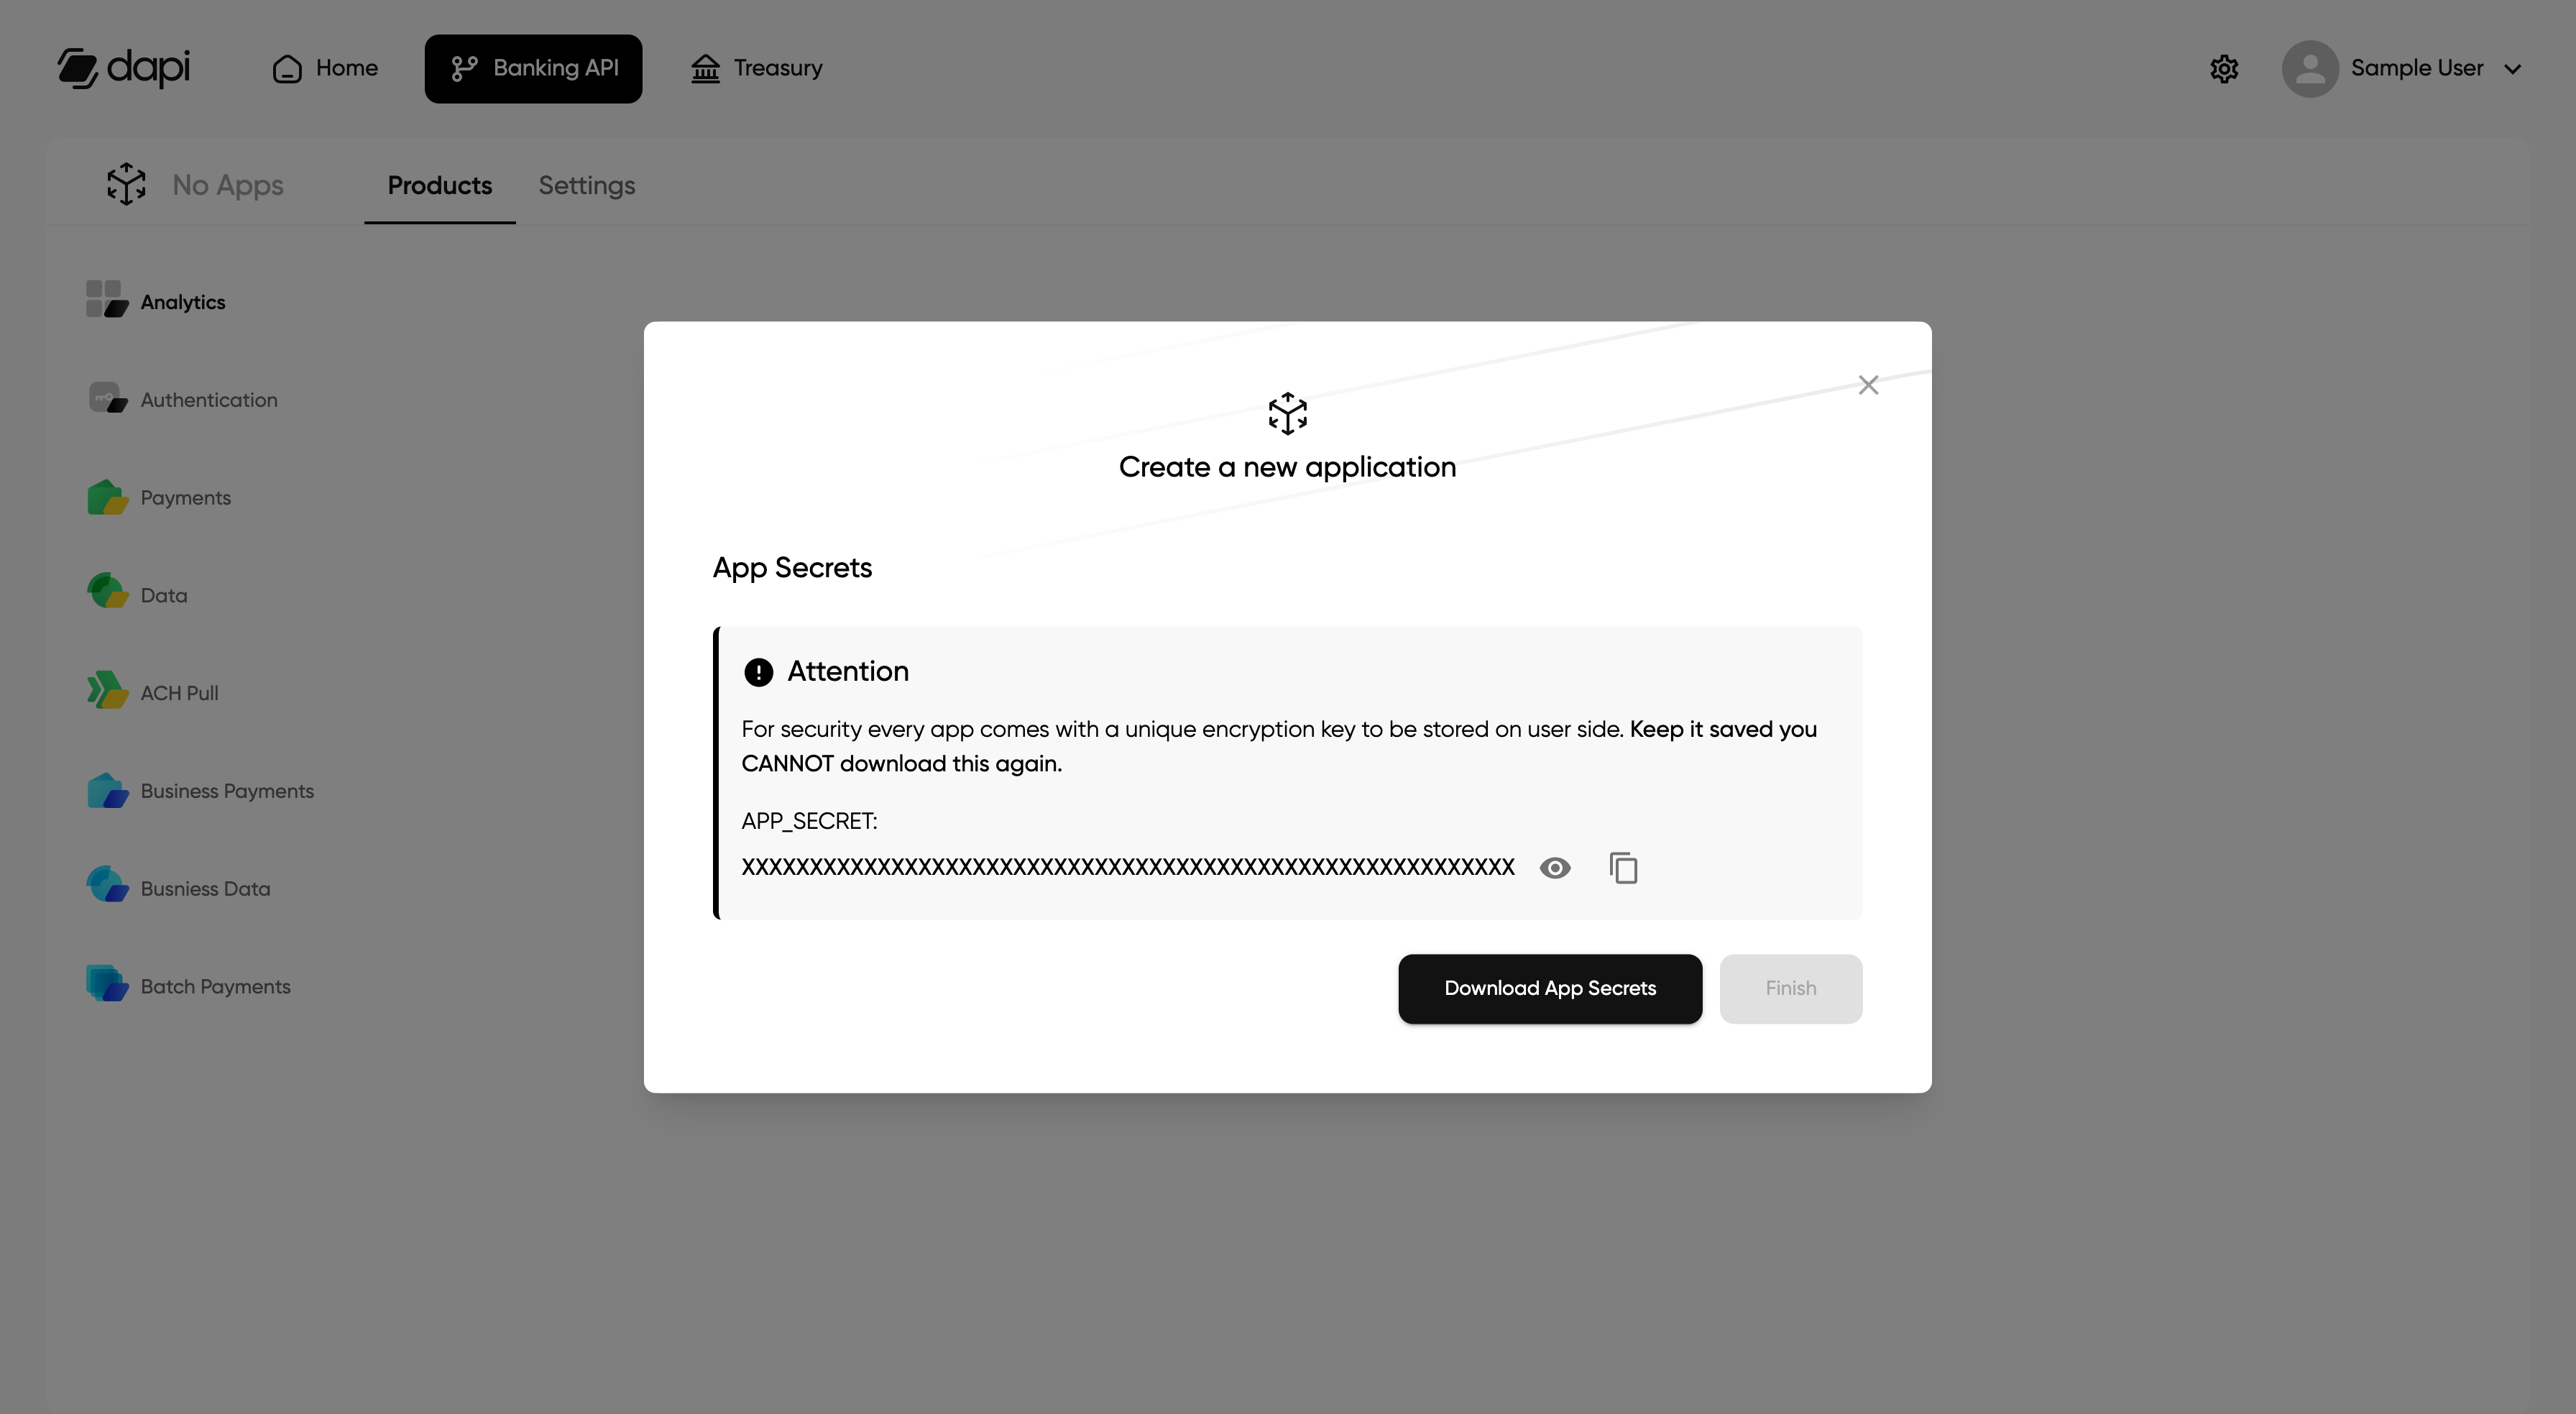The width and height of the screenshot is (2576, 1414).
Task: Click the Business Payments sidebar item
Action: pos(226,792)
